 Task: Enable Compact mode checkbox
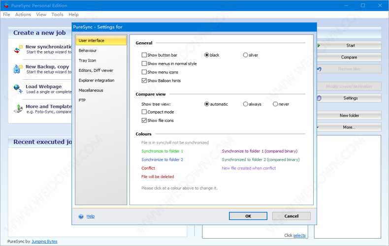[x=144, y=112]
